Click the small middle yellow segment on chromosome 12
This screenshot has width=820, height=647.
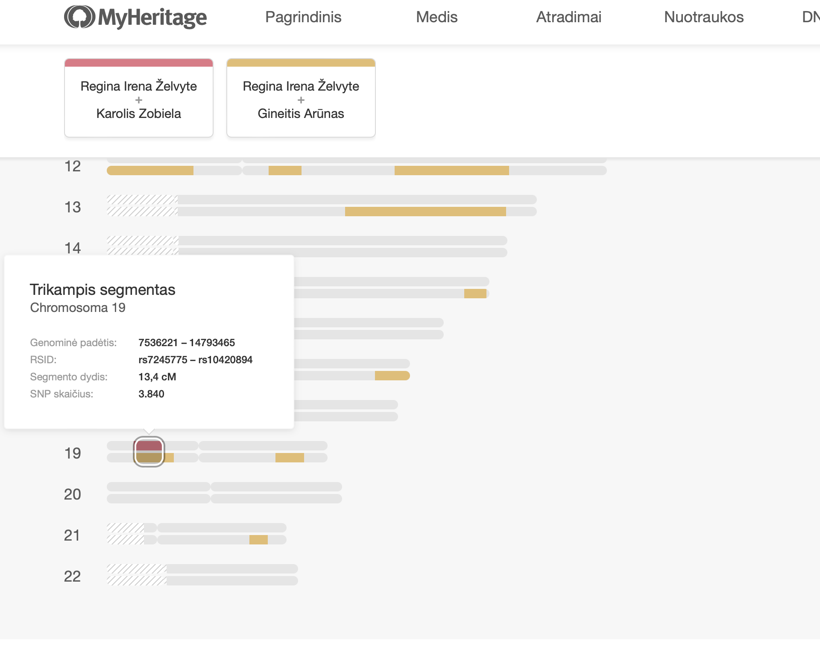point(285,171)
